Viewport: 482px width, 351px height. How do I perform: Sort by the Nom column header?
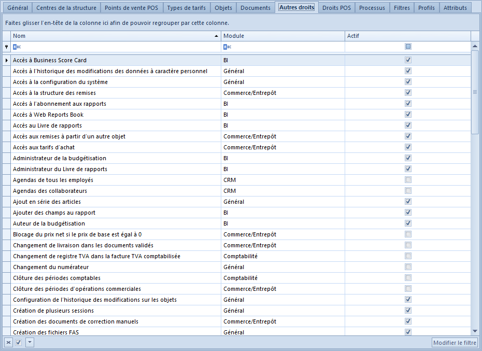pyautogui.click(x=116, y=36)
